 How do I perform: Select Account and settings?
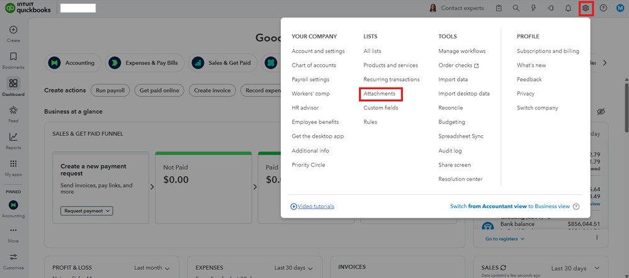click(x=318, y=51)
